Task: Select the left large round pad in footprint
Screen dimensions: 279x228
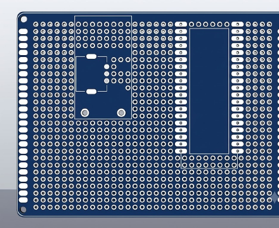Action: pos(85,113)
